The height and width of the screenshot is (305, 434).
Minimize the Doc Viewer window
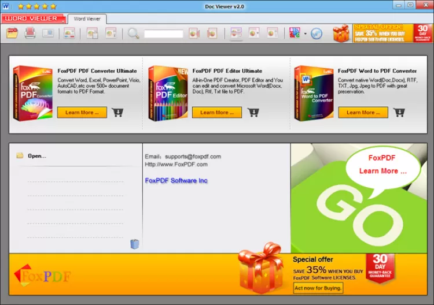click(399, 5)
